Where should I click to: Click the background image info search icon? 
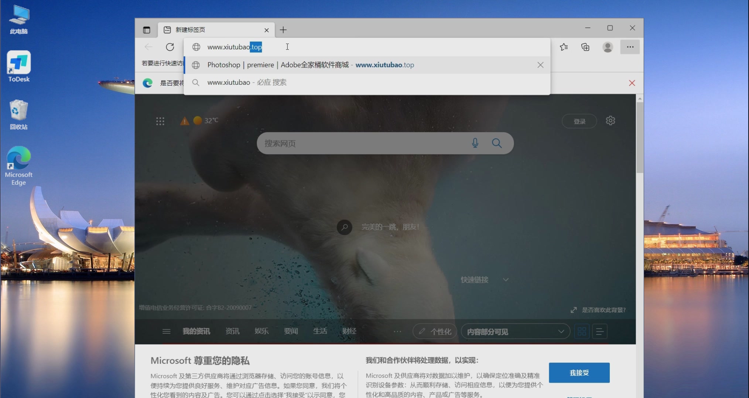coord(344,227)
